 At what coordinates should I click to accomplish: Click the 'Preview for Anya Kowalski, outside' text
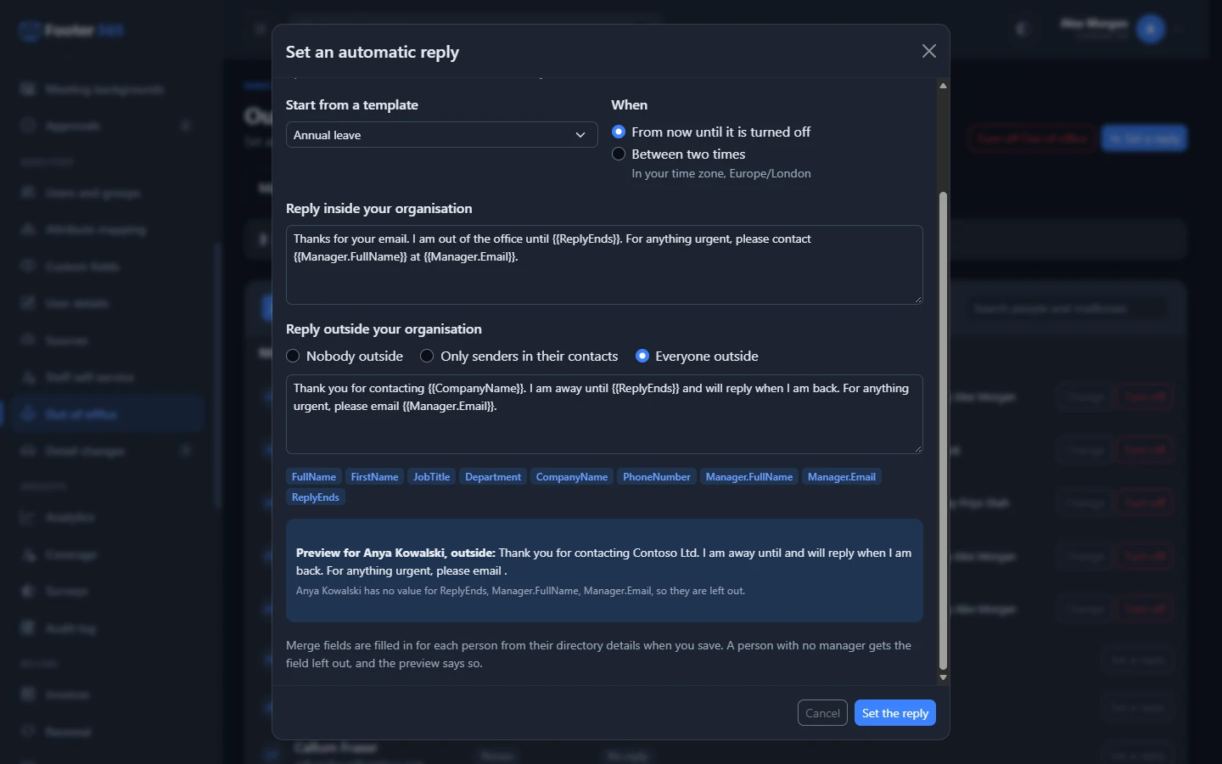(395, 553)
